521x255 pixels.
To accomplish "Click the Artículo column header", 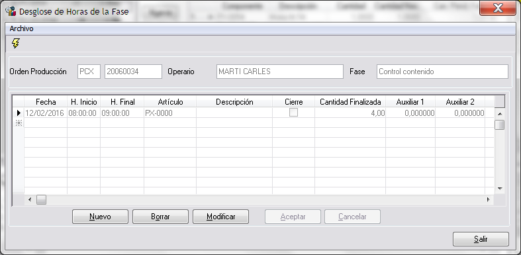I will click(170, 102).
